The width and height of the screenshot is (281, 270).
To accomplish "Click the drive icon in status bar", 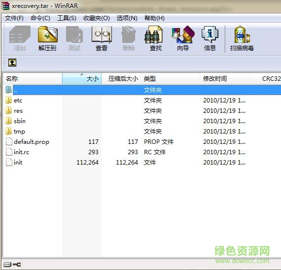I will 7,264.
